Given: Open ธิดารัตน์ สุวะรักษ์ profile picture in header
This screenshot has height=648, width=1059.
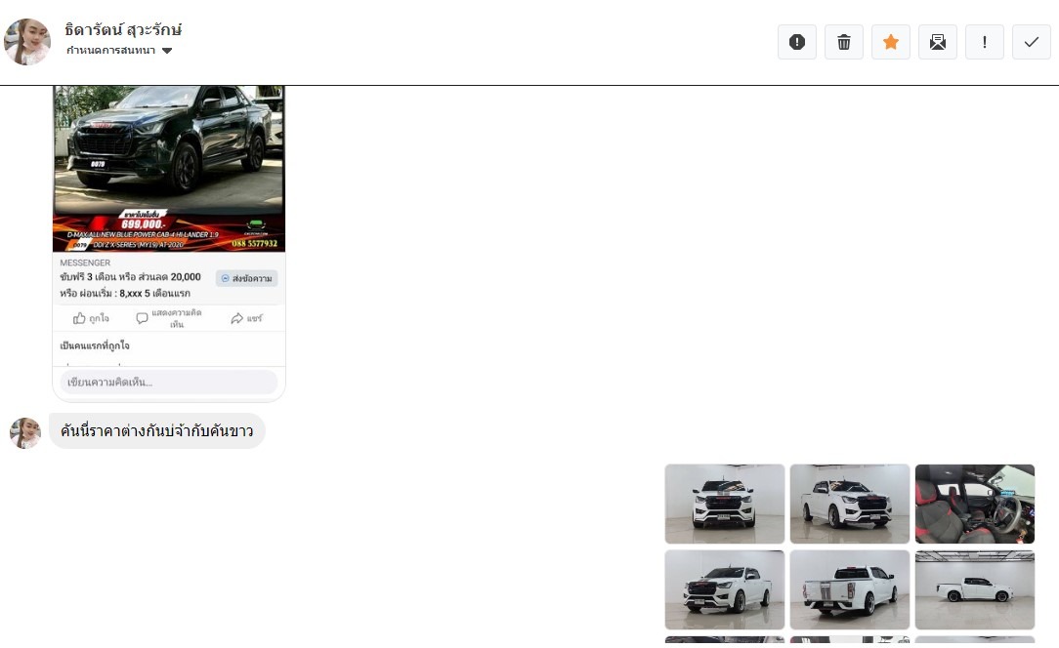Looking at the screenshot, I should click(x=27, y=42).
